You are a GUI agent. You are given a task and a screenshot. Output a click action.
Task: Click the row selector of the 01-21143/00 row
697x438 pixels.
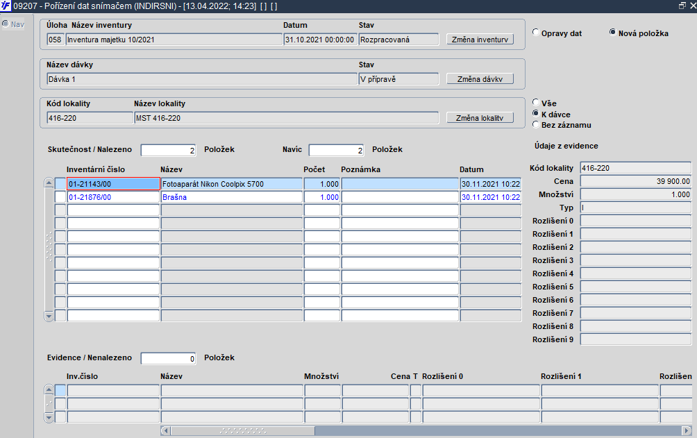click(60, 184)
